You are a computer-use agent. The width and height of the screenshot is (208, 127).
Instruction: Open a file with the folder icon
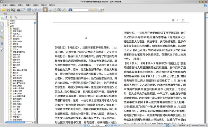(x=3, y=10)
